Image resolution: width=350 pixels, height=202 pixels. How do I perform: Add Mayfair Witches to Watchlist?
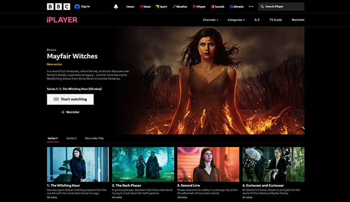[x=70, y=112]
